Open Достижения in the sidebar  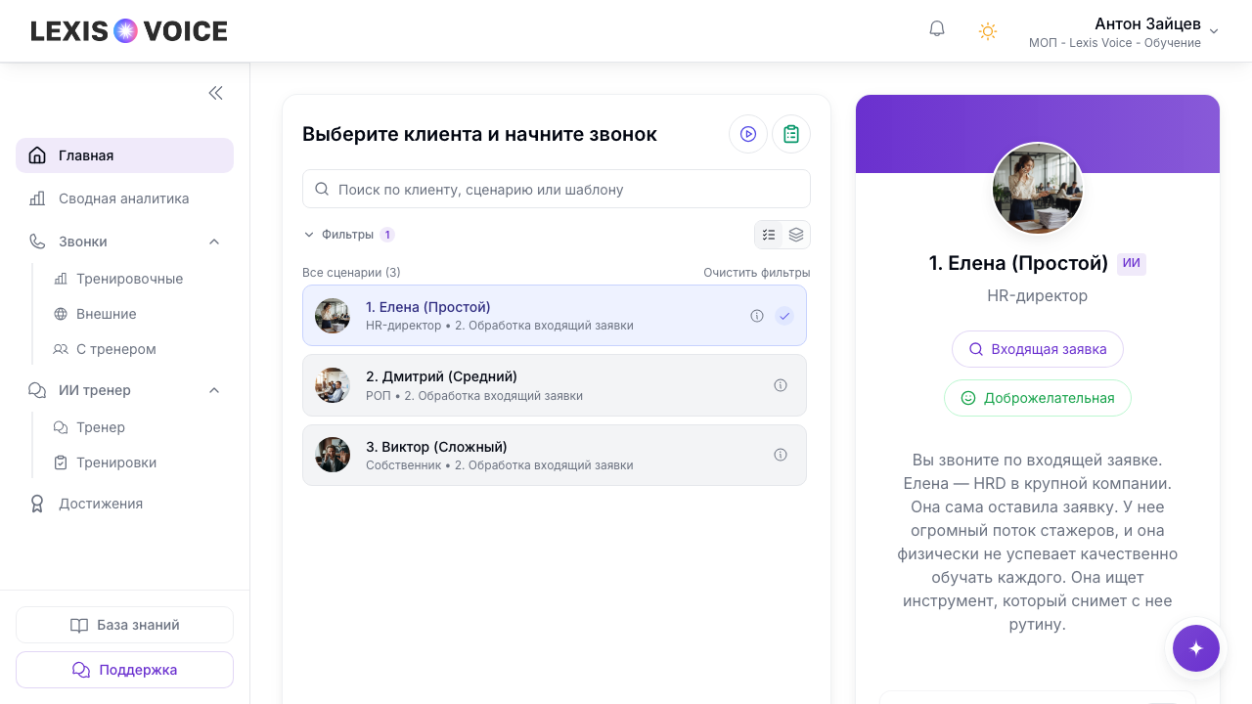124,504
